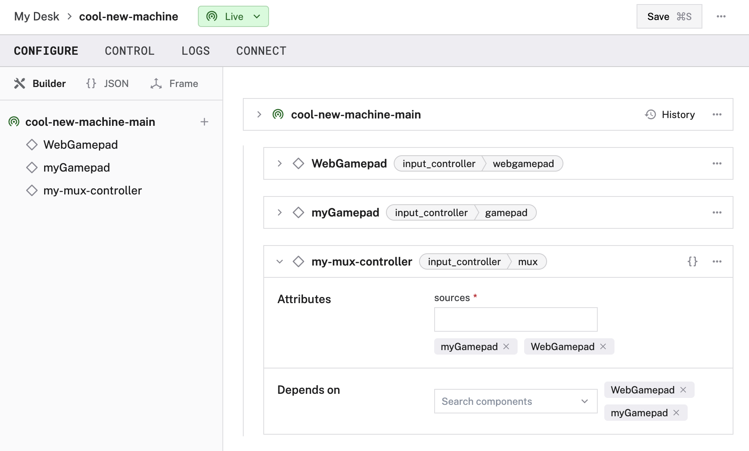Open more options menu for myGamepad card

[717, 212]
